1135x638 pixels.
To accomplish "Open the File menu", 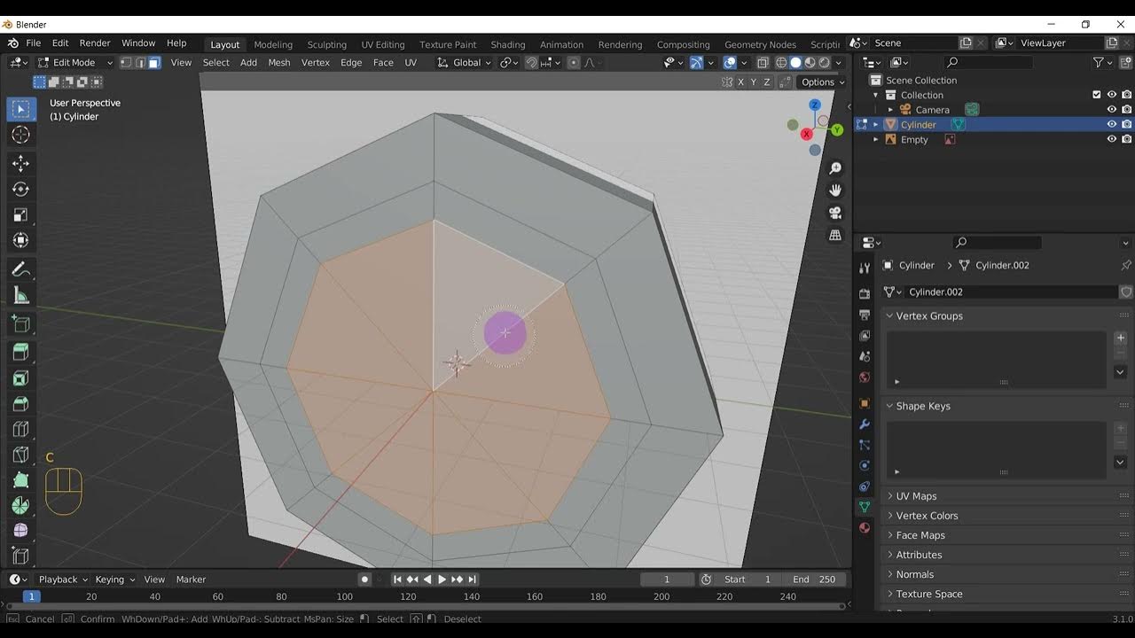I will pyautogui.click(x=34, y=43).
